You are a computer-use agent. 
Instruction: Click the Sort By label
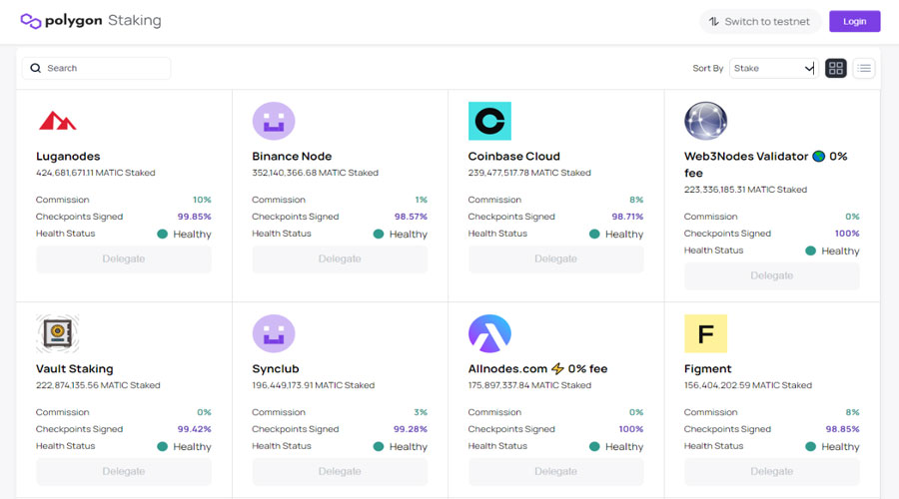(708, 68)
